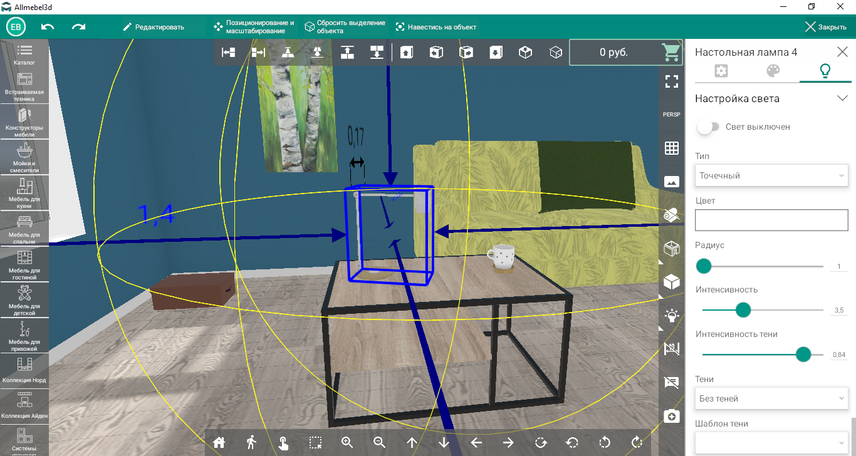Image resolution: width=856 pixels, height=456 pixels.
Task: Click the crossed-out dimensions icon in right toolbar
Action: (x=672, y=349)
